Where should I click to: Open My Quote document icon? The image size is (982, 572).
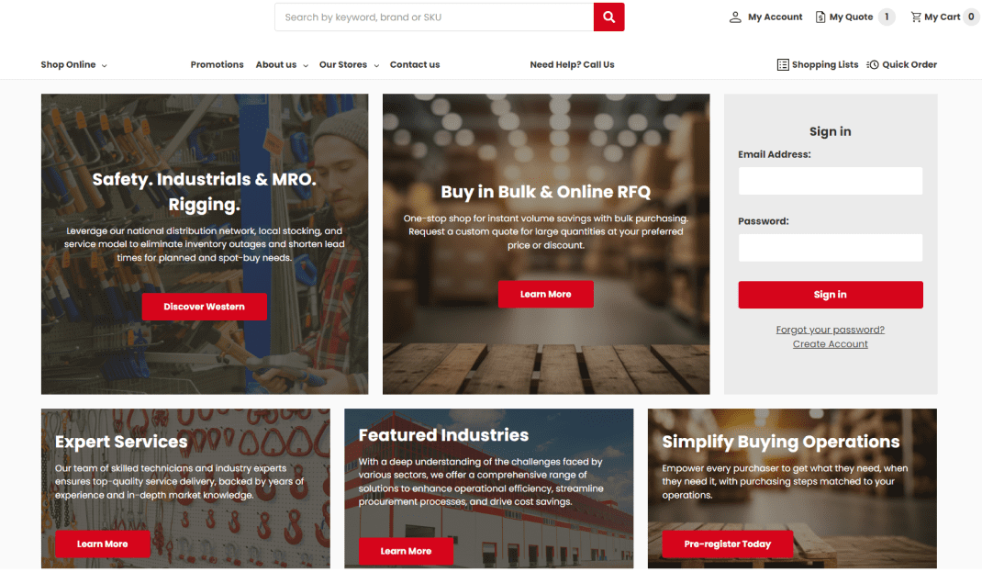[x=820, y=17]
